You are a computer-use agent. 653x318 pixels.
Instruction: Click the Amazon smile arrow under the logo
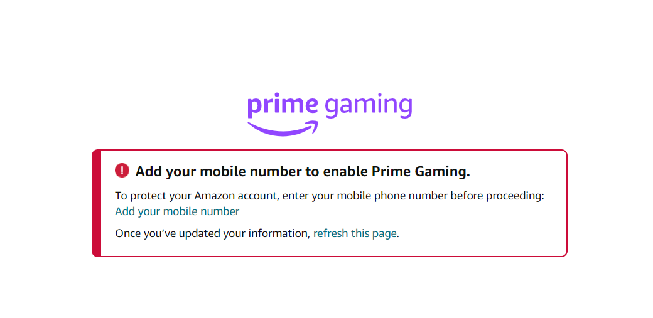283,129
